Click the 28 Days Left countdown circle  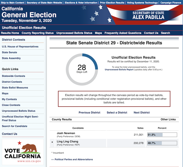tap(82, 70)
